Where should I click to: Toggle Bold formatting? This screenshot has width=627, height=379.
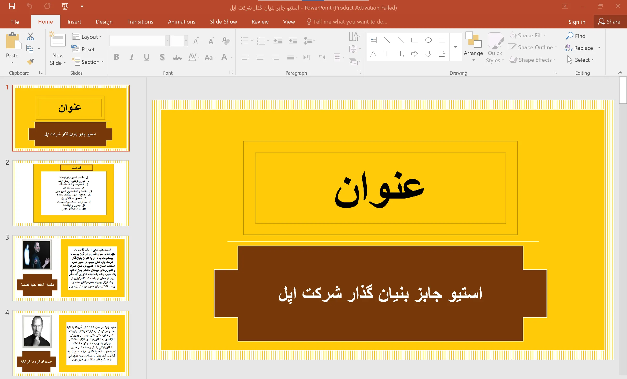[116, 57]
